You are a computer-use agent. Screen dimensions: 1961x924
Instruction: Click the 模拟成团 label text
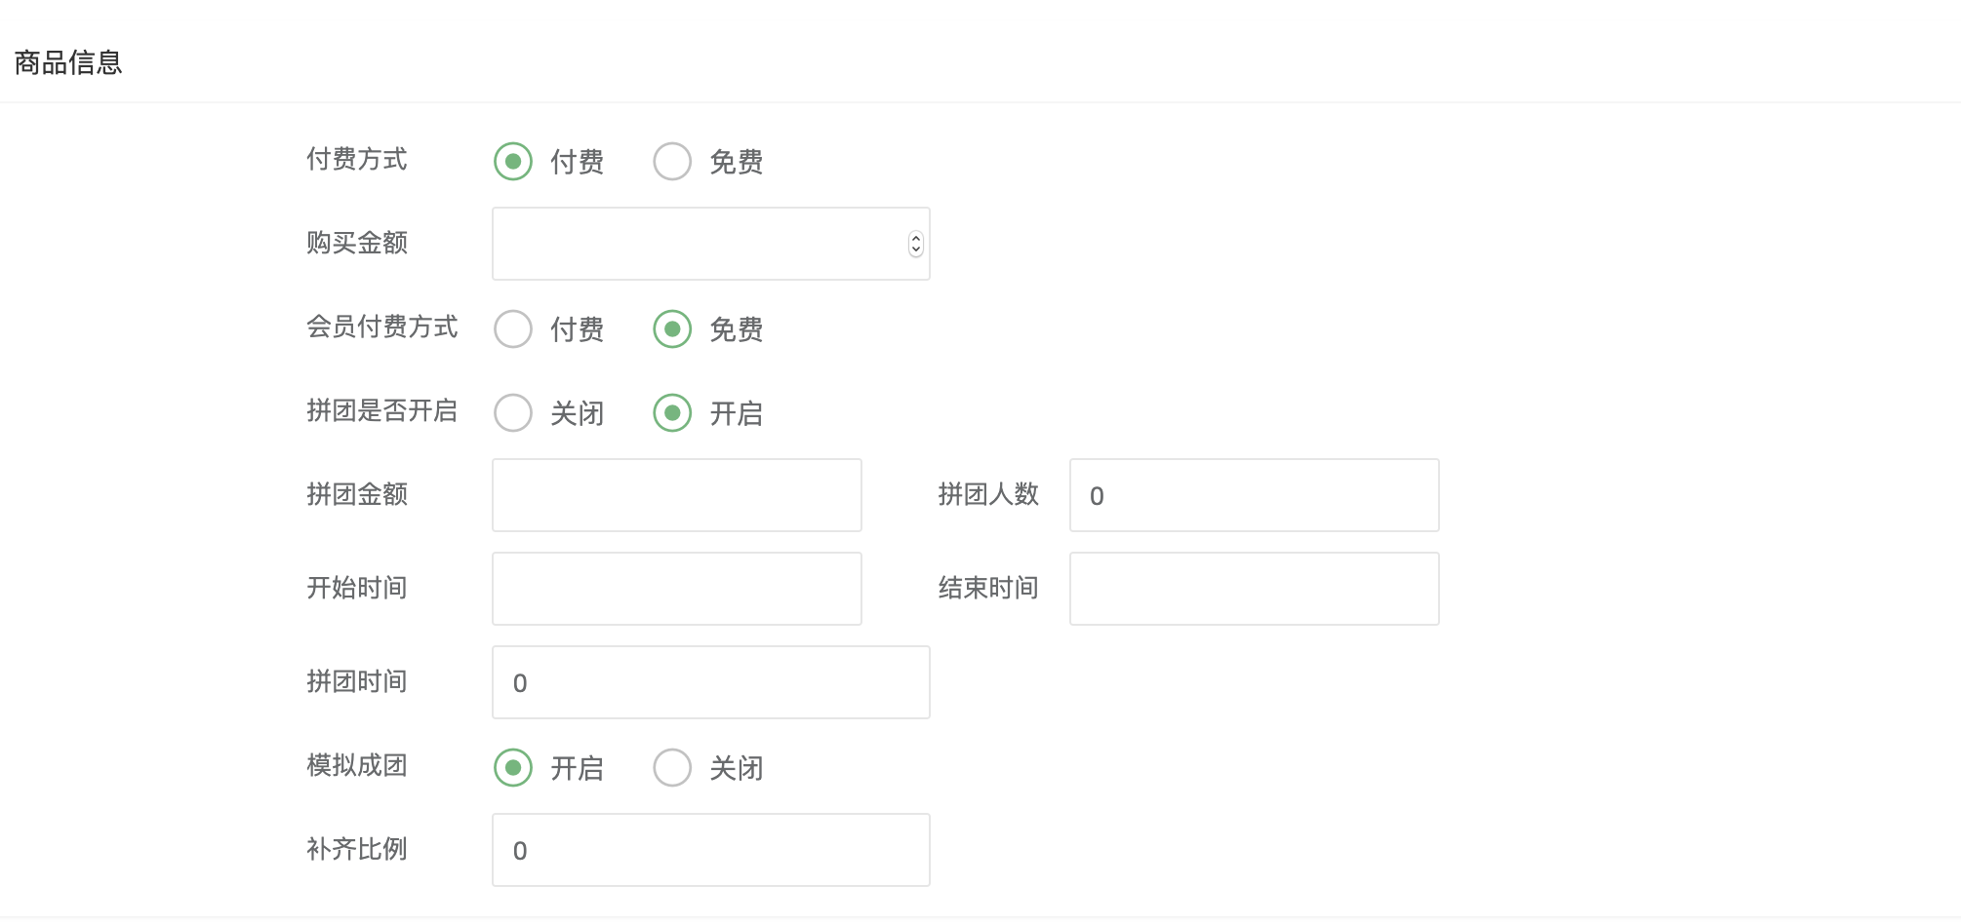click(x=357, y=765)
